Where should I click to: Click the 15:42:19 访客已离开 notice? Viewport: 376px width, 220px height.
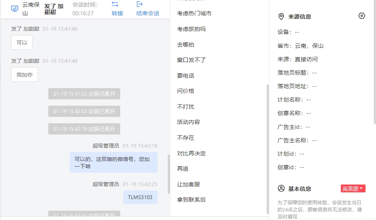(x=84, y=129)
